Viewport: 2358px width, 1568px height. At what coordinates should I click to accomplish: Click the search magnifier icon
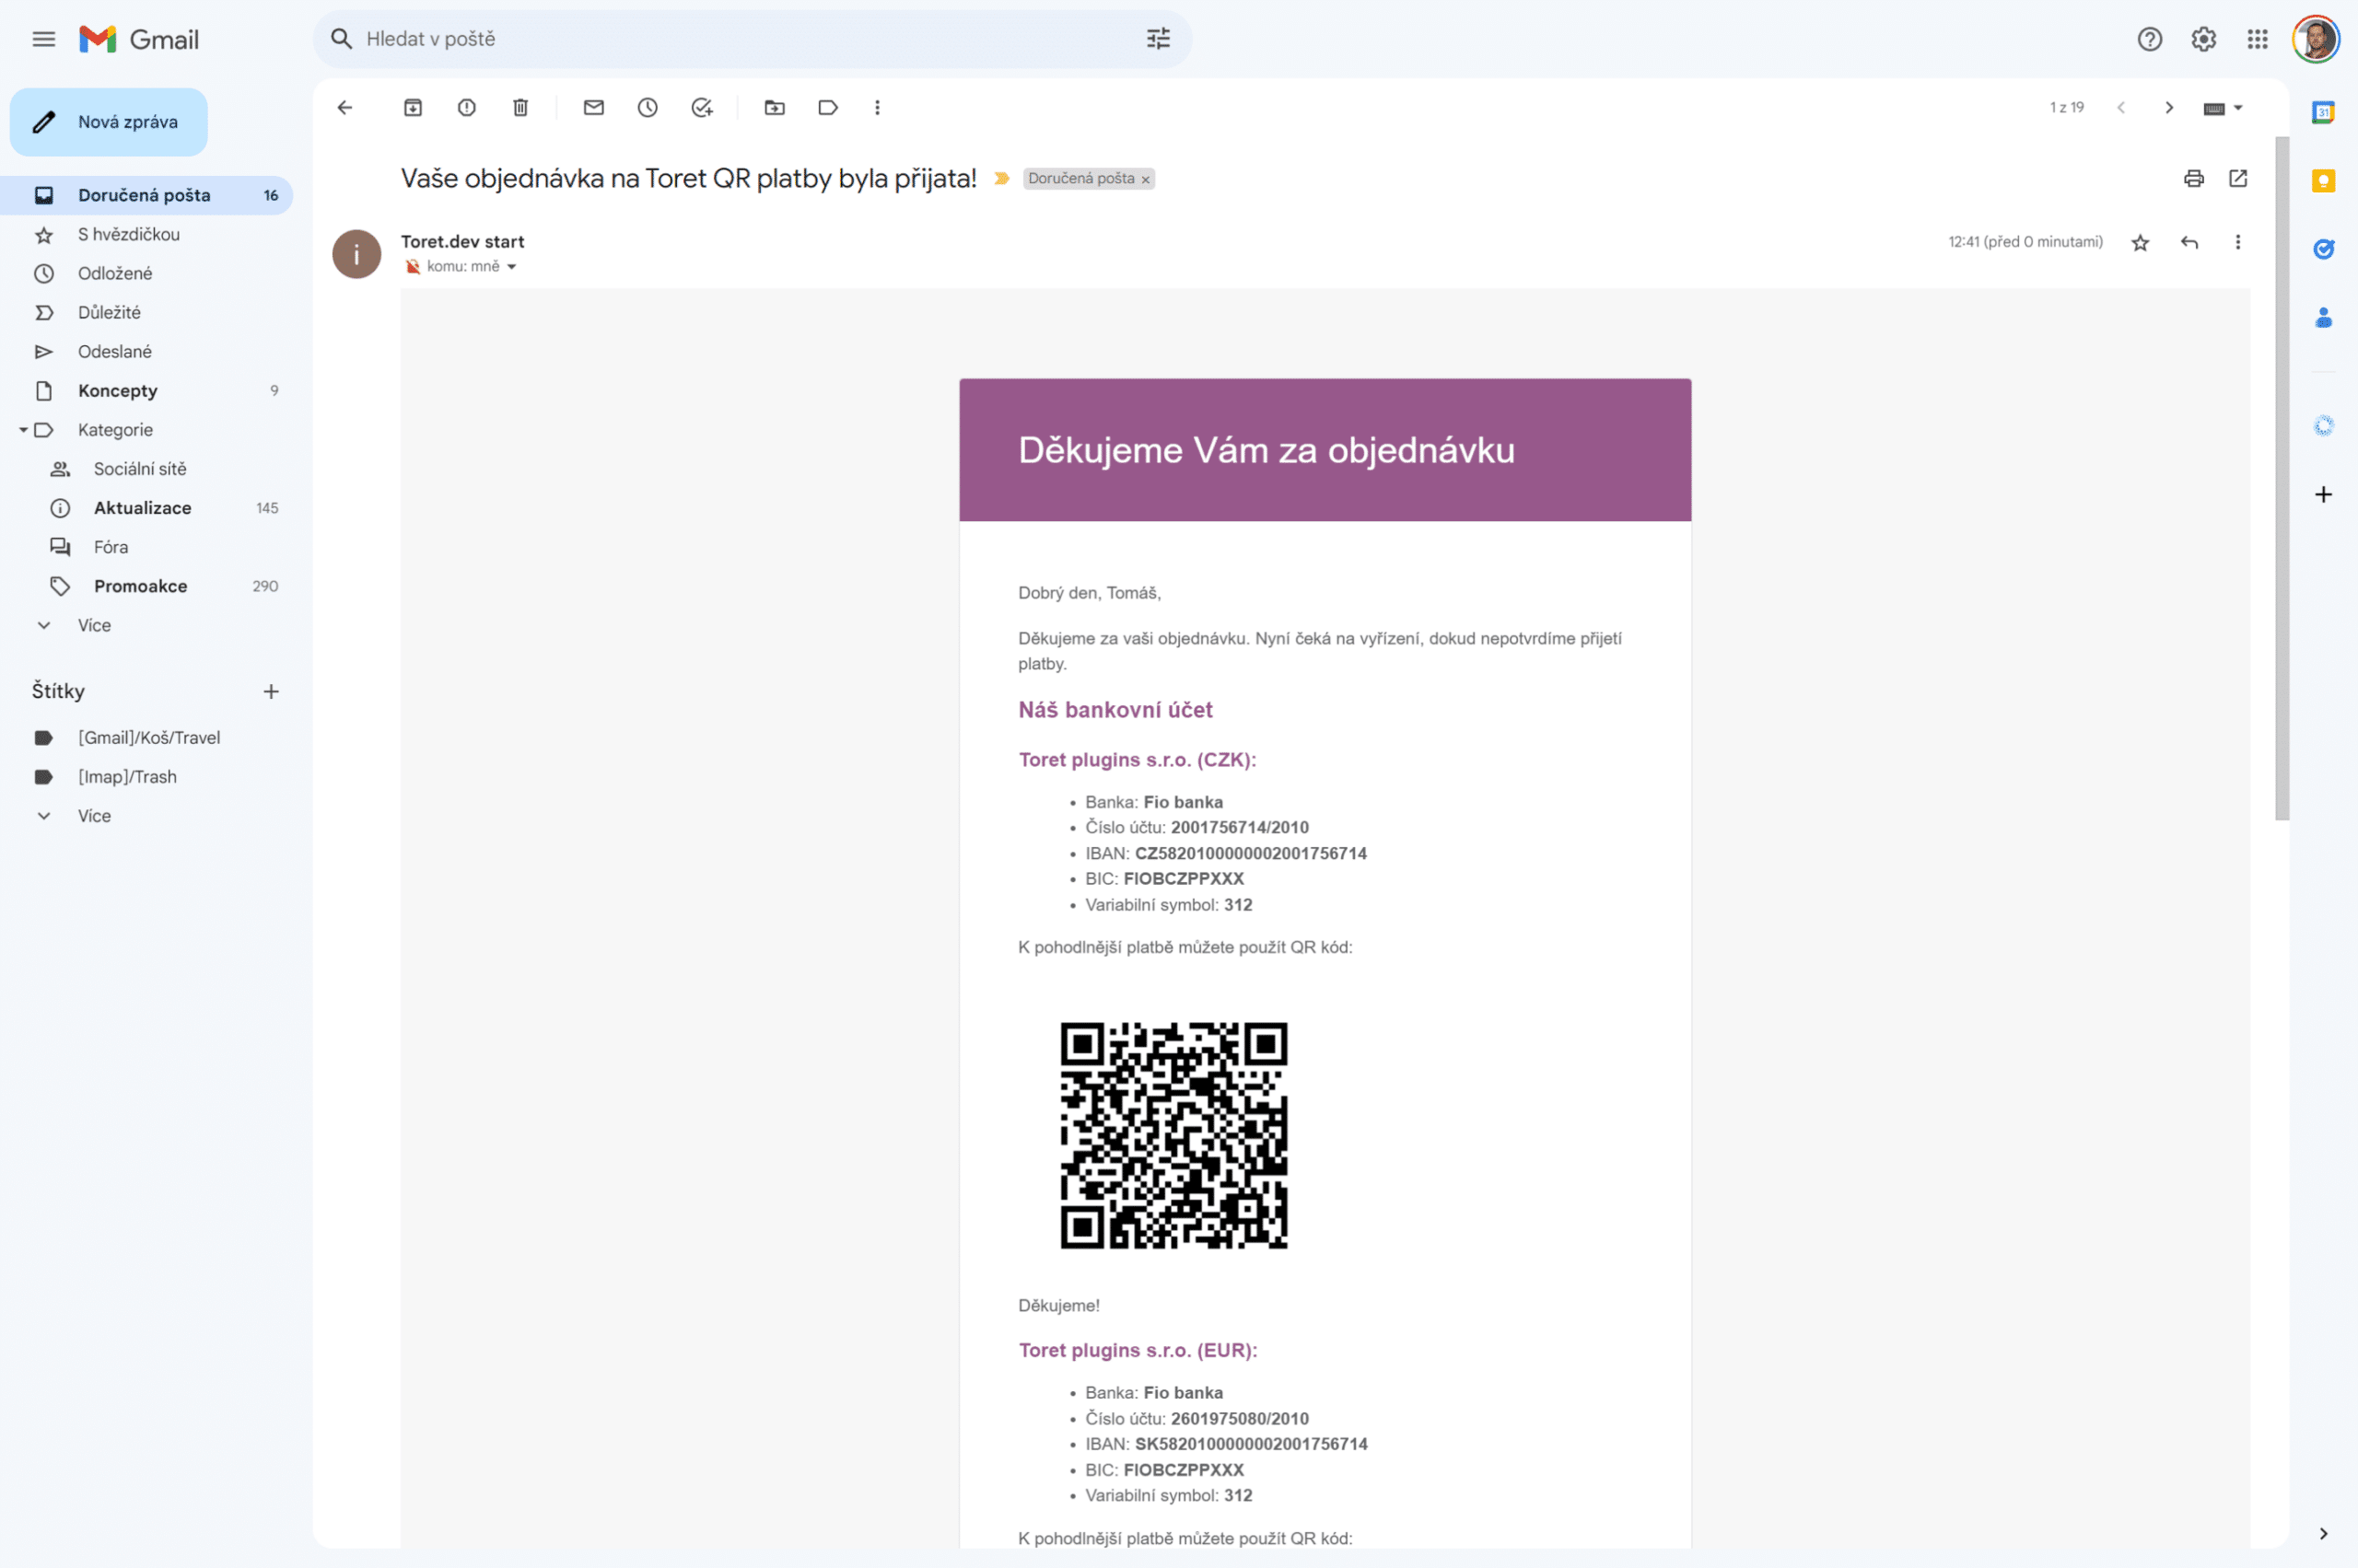[x=341, y=39]
